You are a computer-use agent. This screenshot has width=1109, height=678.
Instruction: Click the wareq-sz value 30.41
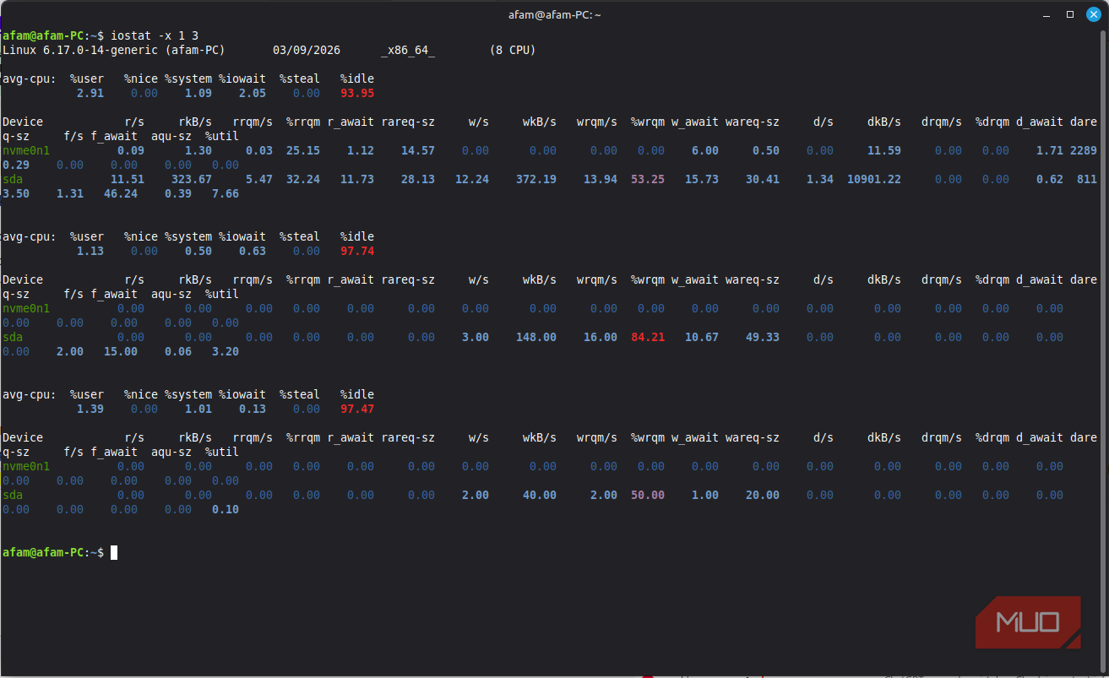click(x=763, y=179)
